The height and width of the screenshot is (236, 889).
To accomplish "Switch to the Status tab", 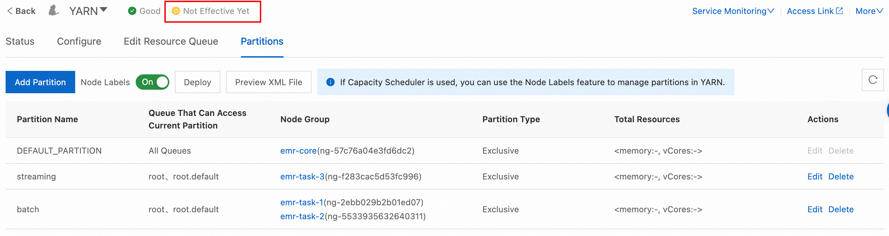I will pyautogui.click(x=20, y=42).
